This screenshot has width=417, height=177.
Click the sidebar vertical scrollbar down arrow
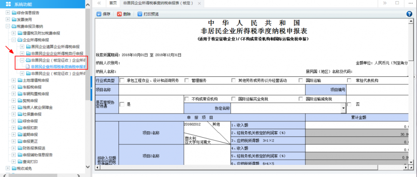88,167
